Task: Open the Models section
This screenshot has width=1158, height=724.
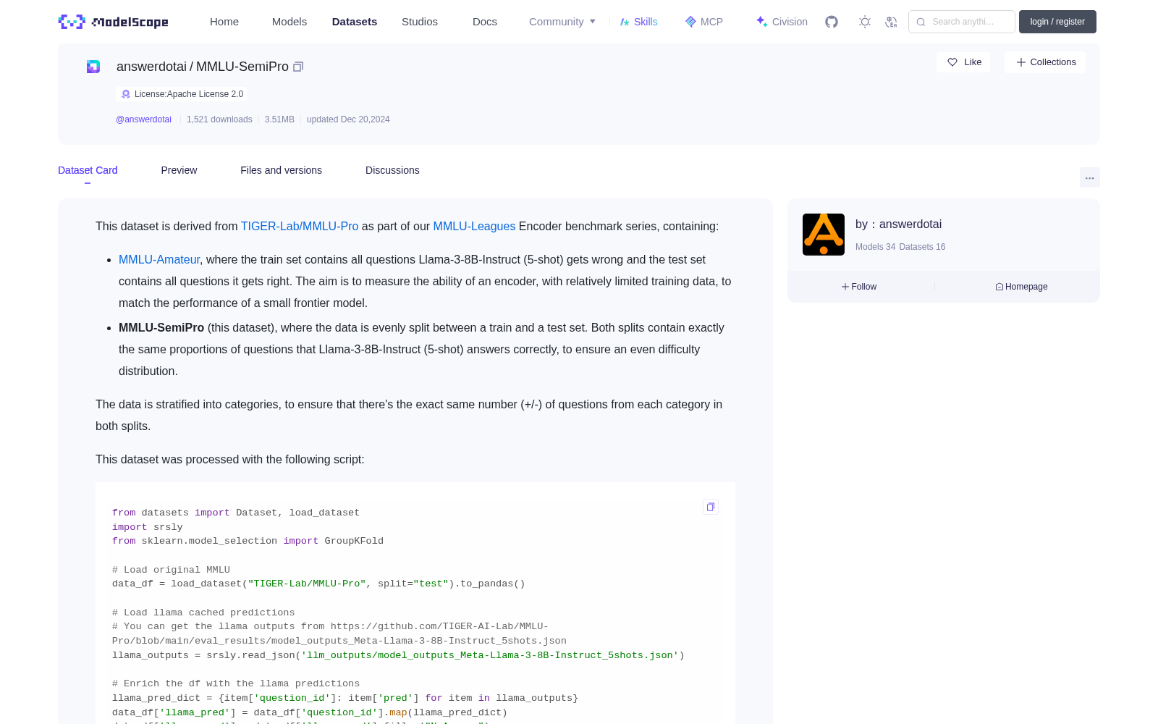Action: (289, 22)
